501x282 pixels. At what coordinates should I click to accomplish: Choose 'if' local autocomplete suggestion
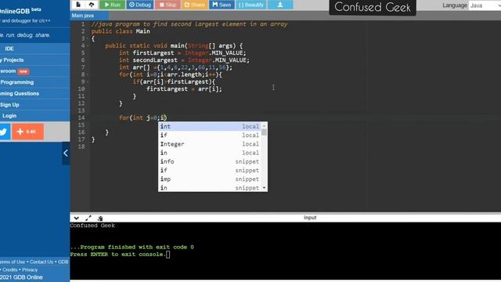[x=210, y=136]
